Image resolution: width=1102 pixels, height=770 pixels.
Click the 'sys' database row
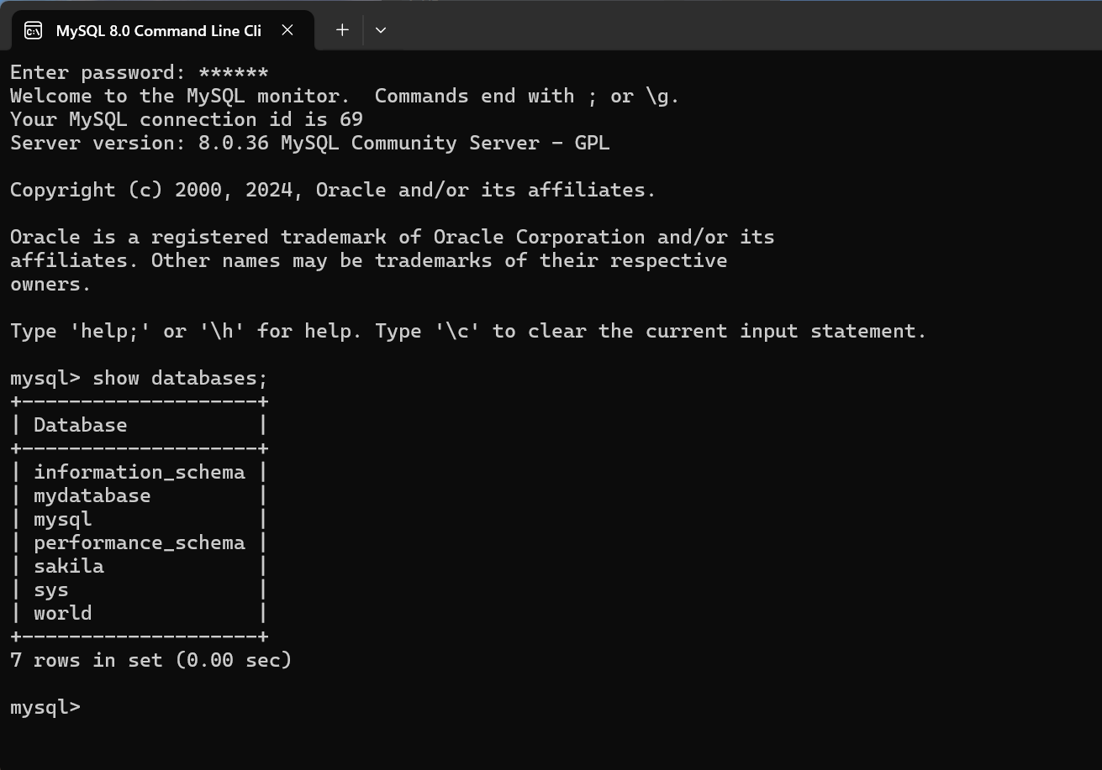(x=140, y=590)
